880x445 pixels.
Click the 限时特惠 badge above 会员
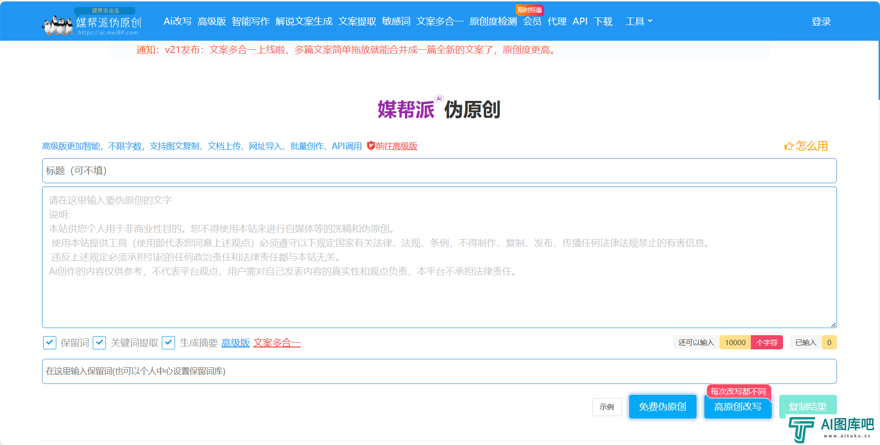(x=529, y=10)
